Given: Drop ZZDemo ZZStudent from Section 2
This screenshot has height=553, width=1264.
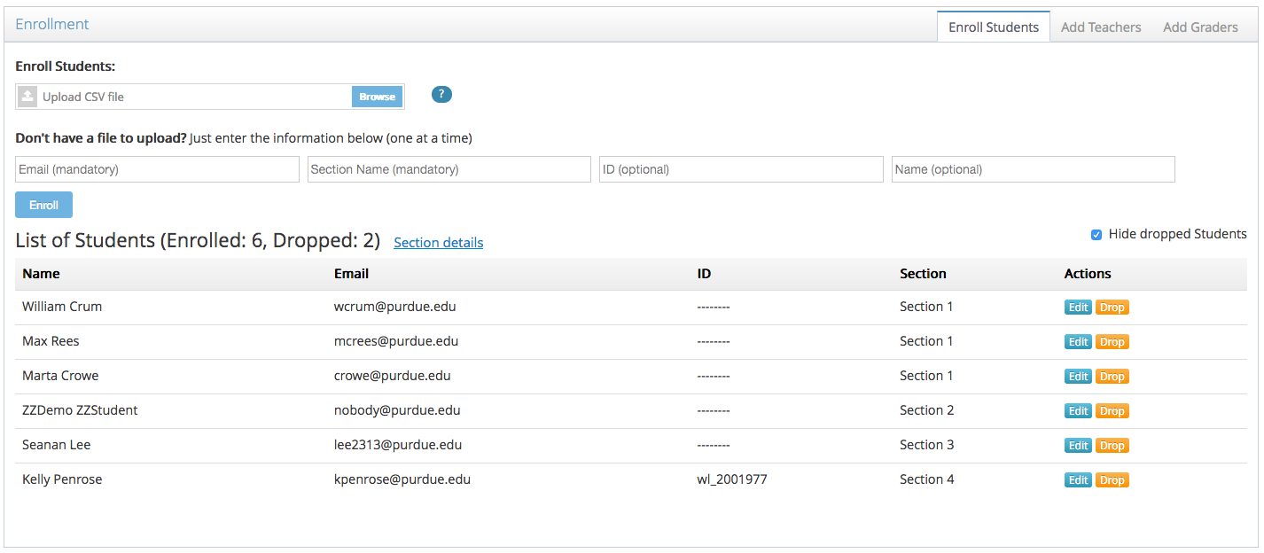Looking at the screenshot, I should click(x=1112, y=411).
